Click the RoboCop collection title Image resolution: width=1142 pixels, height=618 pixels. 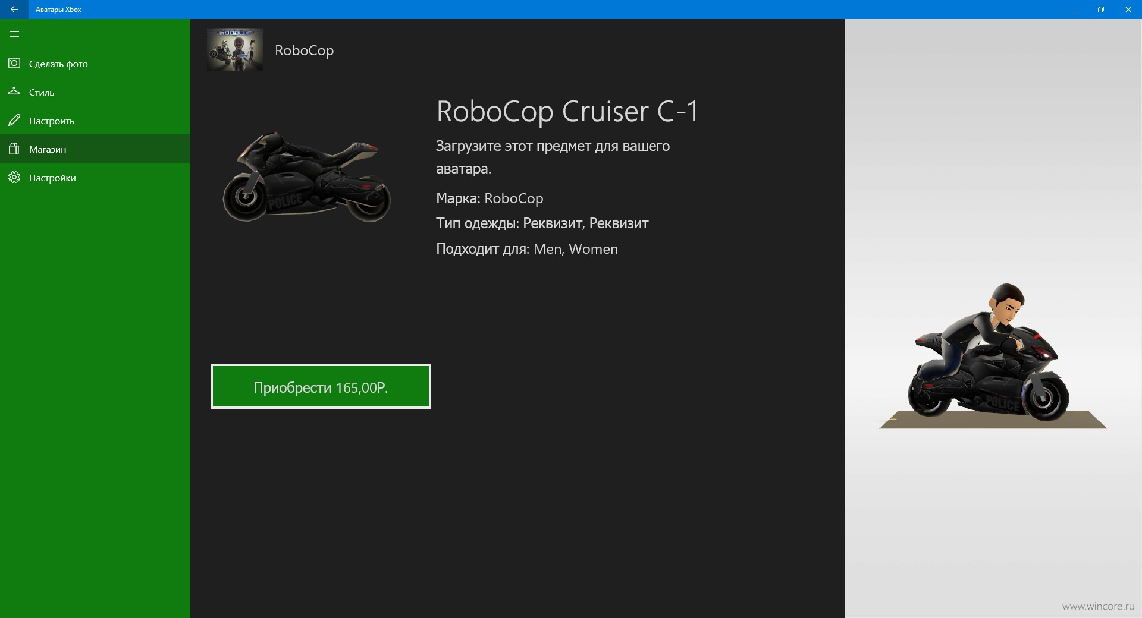[x=304, y=51]
